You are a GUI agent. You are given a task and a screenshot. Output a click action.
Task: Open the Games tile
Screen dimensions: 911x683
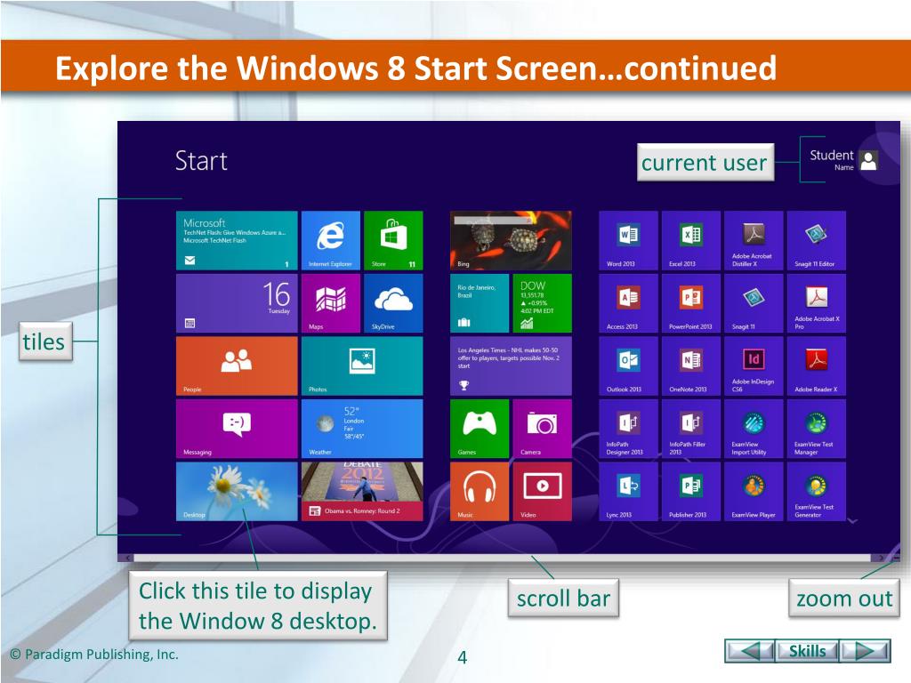[x=480, y=429]
